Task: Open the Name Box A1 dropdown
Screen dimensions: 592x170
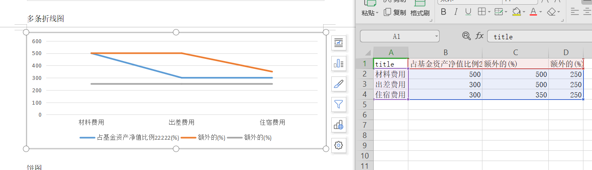Action: coord(436,36)
